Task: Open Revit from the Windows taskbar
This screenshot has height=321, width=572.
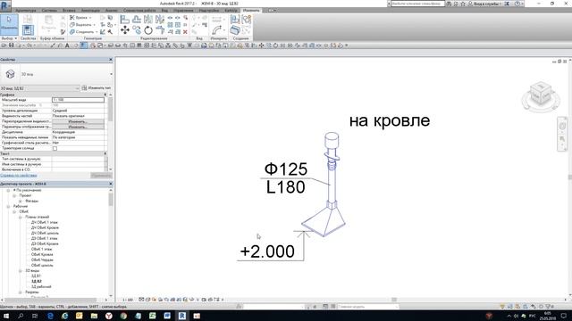Action: (181, 316)
